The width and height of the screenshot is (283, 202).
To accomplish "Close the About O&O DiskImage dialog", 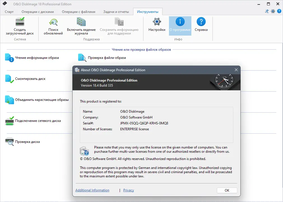I will tap(236, 70).
